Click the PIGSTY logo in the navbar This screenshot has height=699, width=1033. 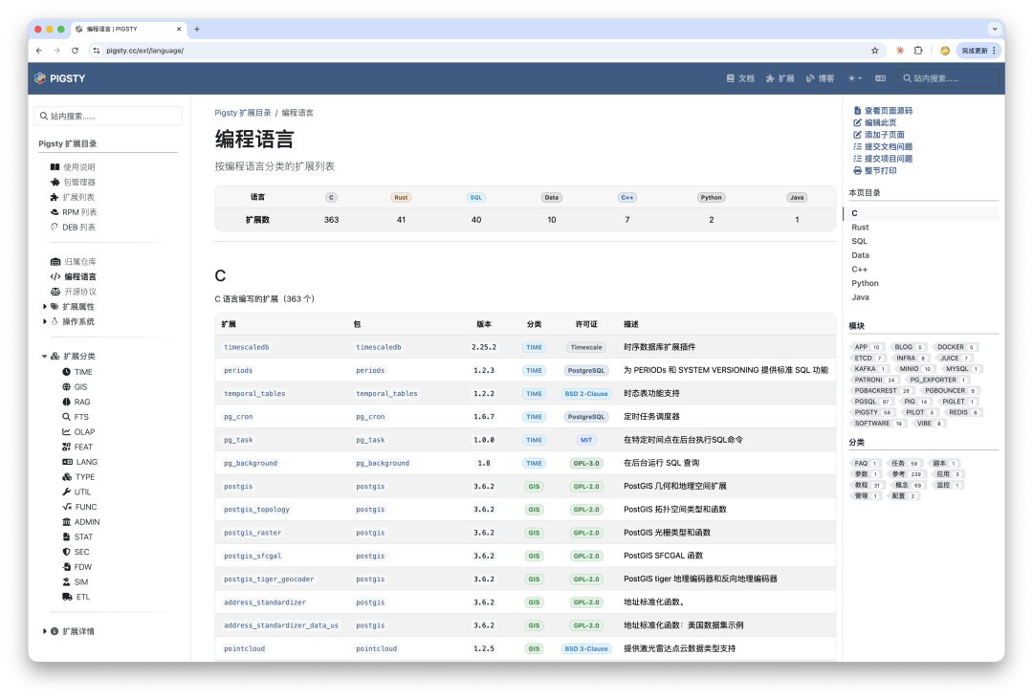pyautogui.click(x=60, y=78)
